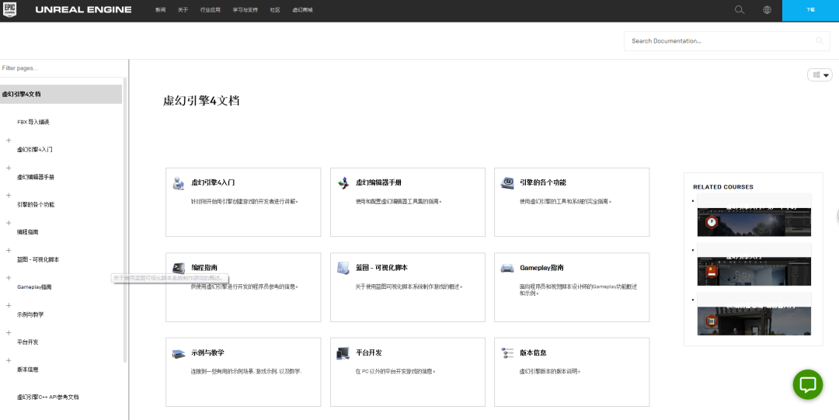Click the 平台开发 card icon
The height and width of the screenshot is (420, 839).
point(343,353)
